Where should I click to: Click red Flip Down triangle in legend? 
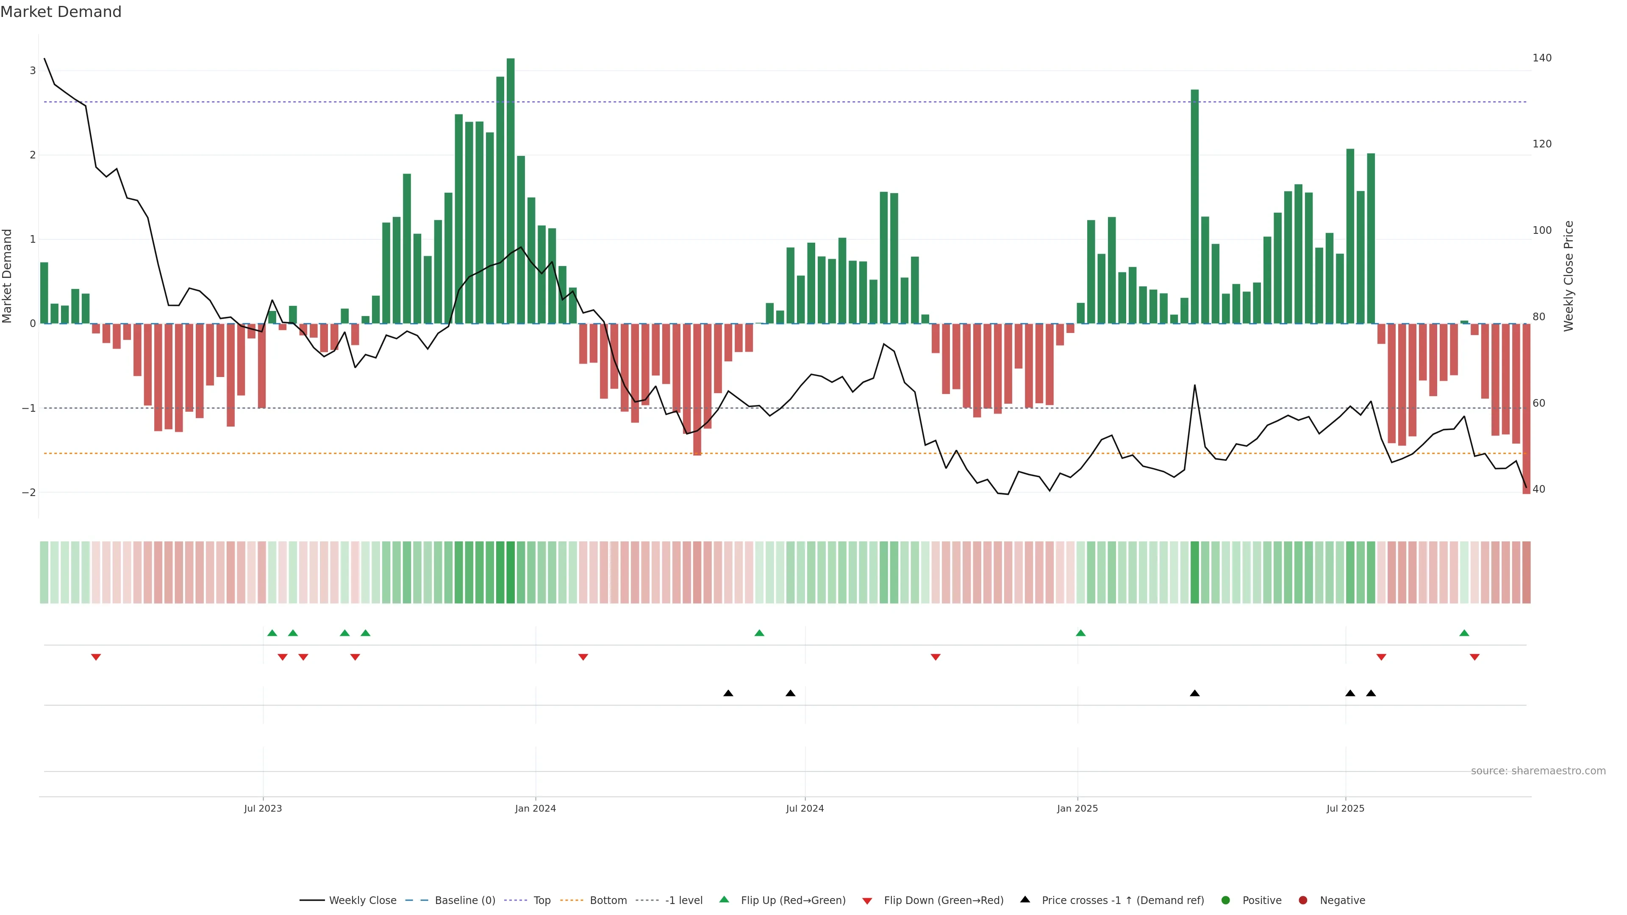tap(867, 901)
